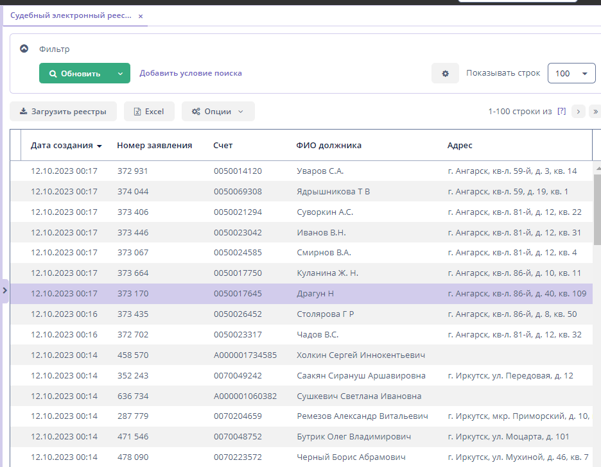601x467 pixels.
Task: Close the Судебный электронный реестр tab
Action: pos(141,16)
